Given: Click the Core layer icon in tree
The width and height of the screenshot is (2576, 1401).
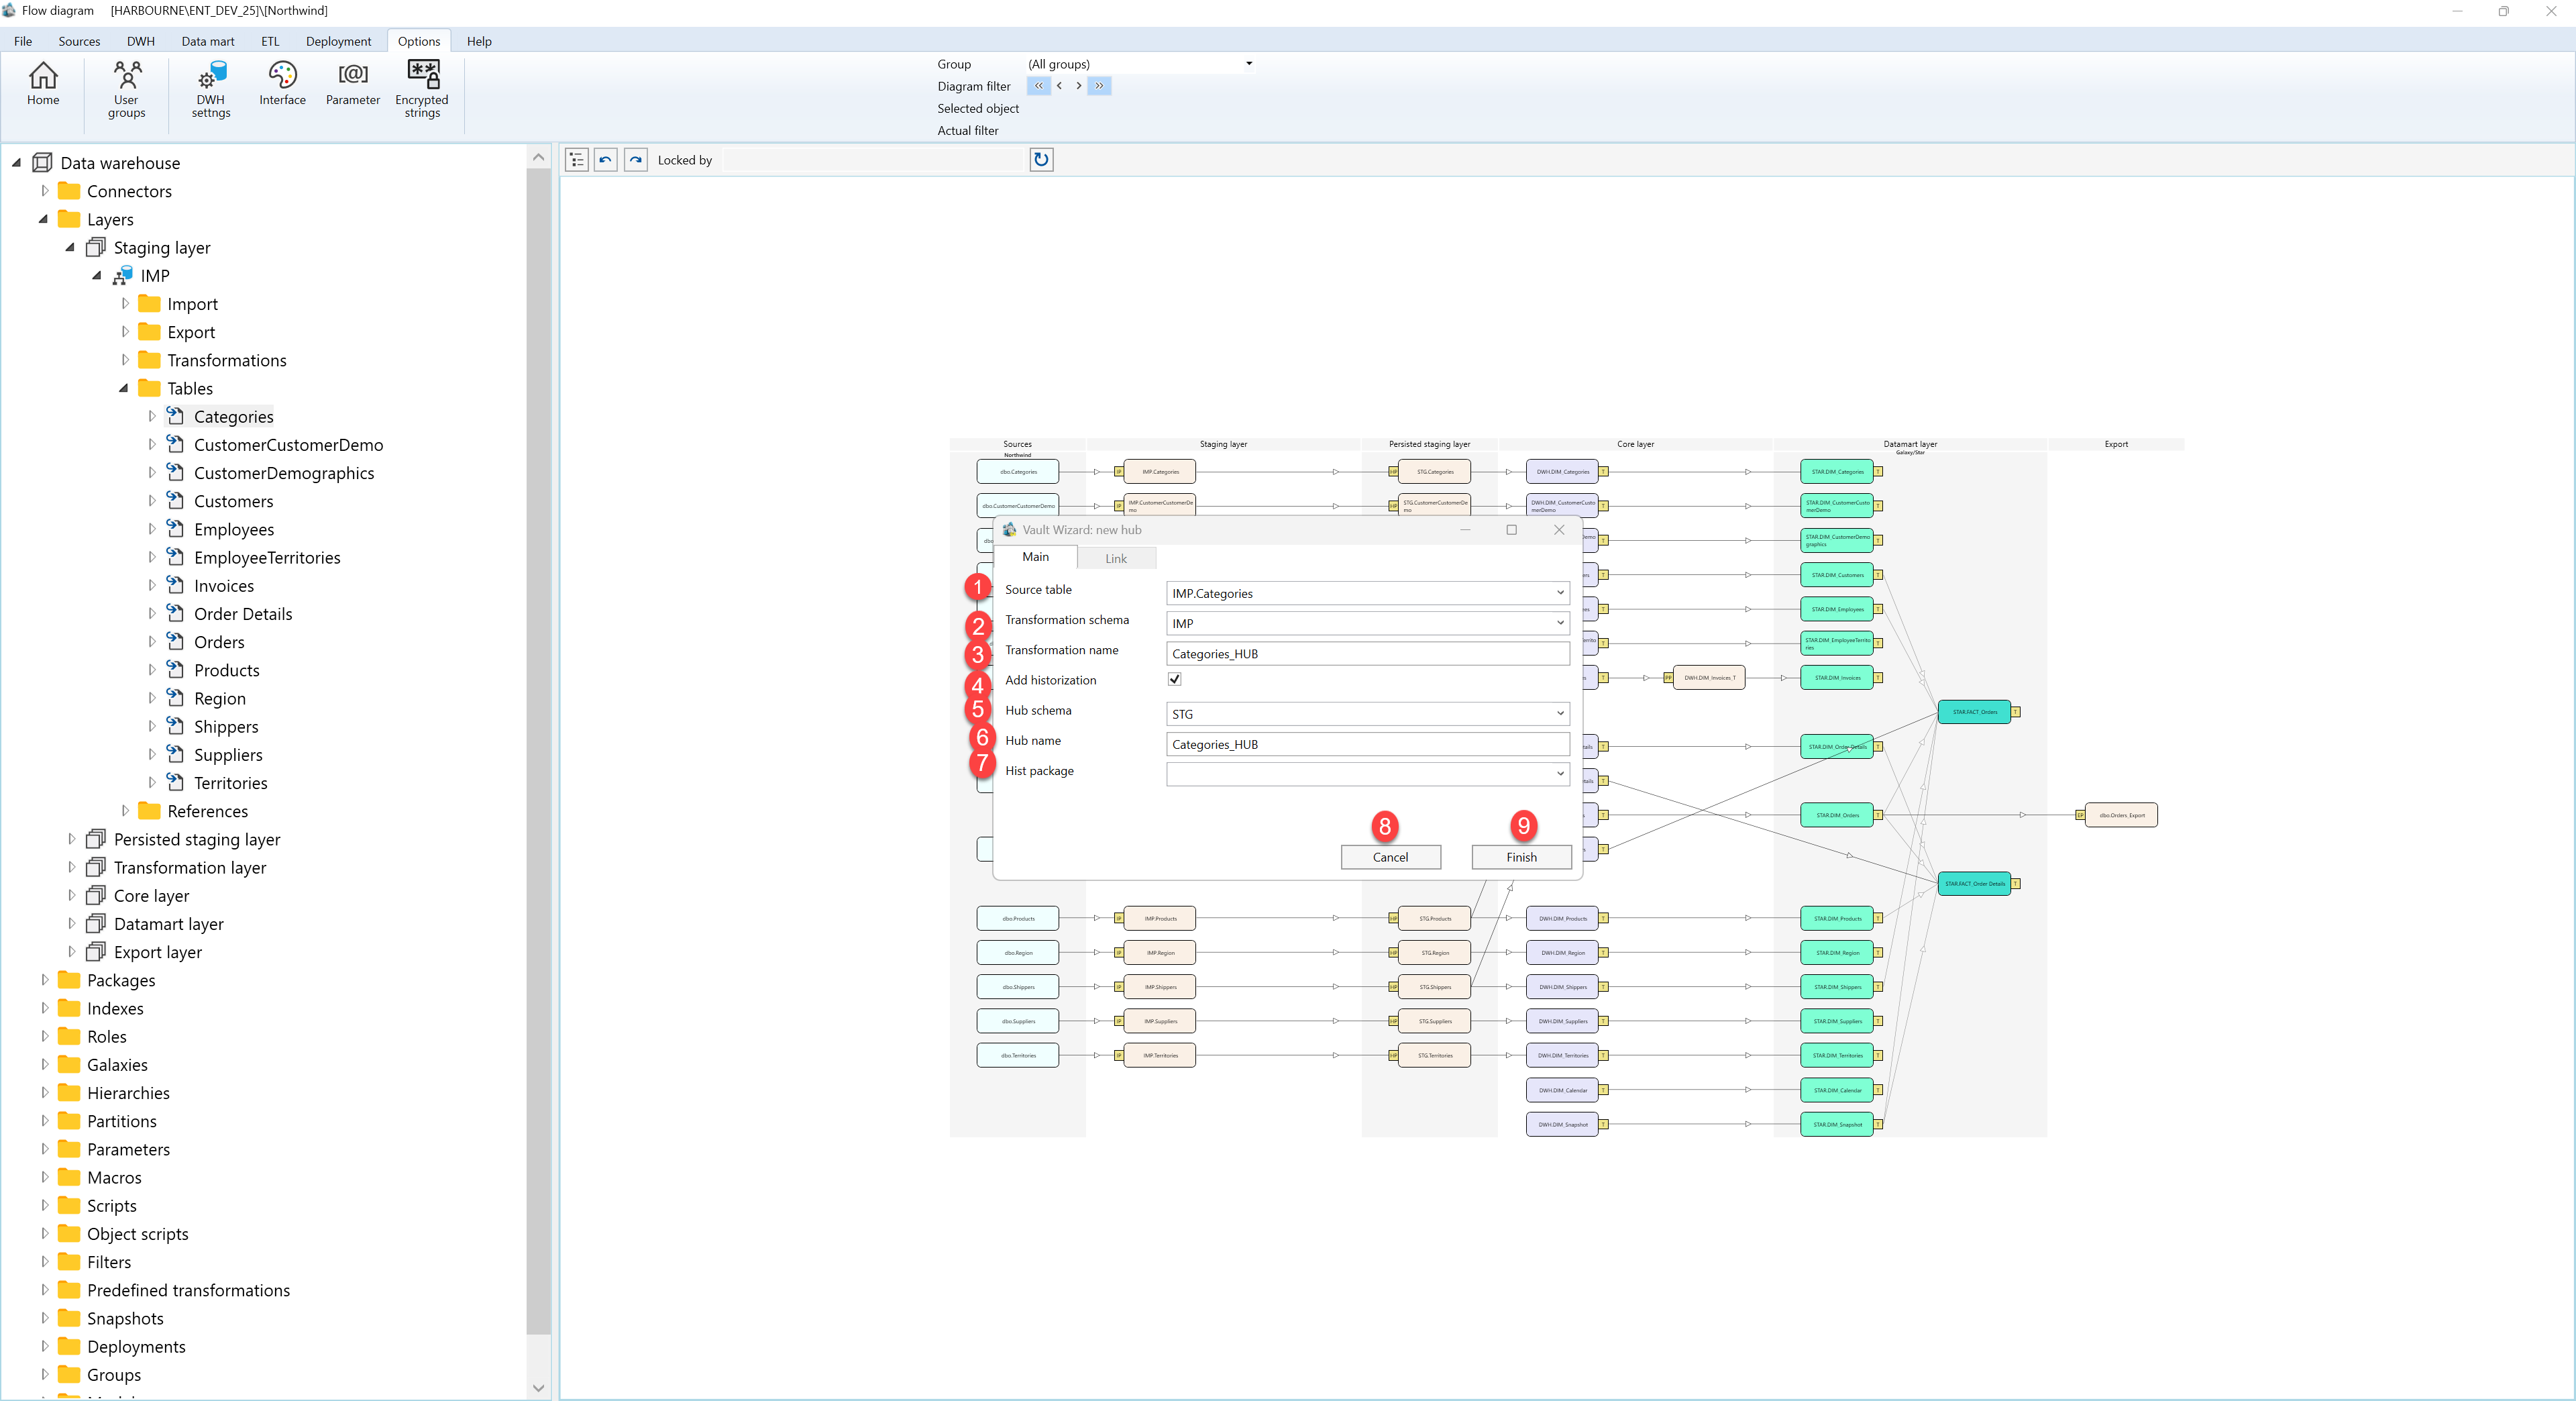Looking at the screenshot, I should point(96,895).
